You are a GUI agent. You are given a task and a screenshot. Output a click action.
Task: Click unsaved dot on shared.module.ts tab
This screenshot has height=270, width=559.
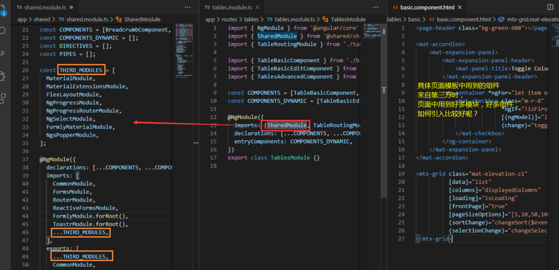71,7
